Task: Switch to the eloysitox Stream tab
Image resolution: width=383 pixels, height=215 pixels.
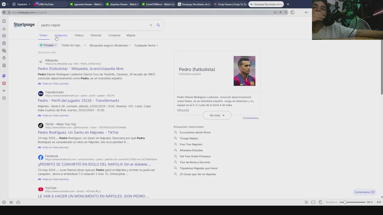Action: coord(122,4)
